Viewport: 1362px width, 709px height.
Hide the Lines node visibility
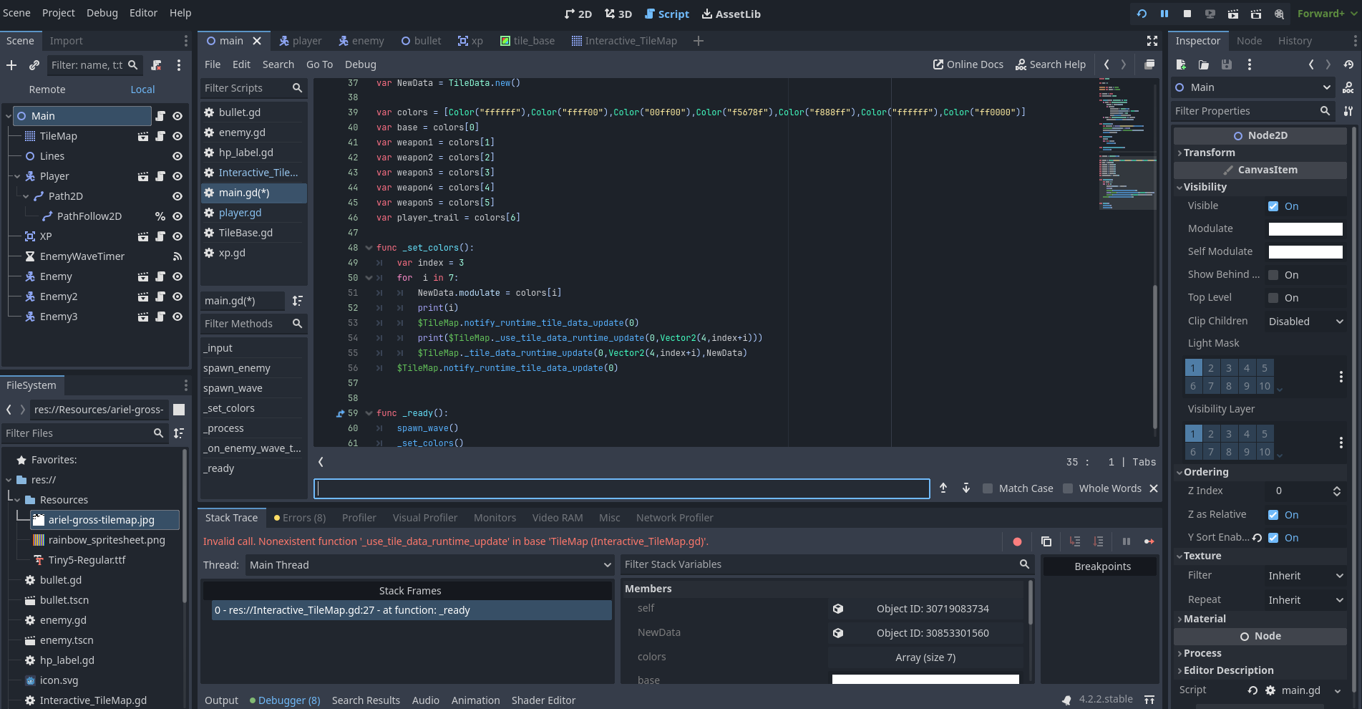click(x=177, y=156)
